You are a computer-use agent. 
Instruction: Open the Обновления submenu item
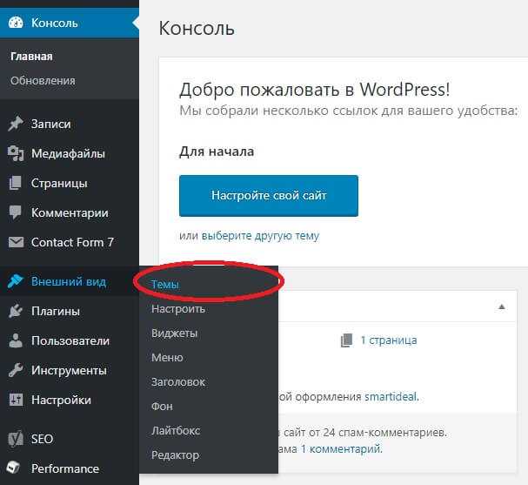[x=43, y=81]
